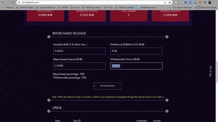Image resolution: width=218 pixels, height=122 pixels.
Task: Click the padlock site info icon
Action: tap(19, 2)
